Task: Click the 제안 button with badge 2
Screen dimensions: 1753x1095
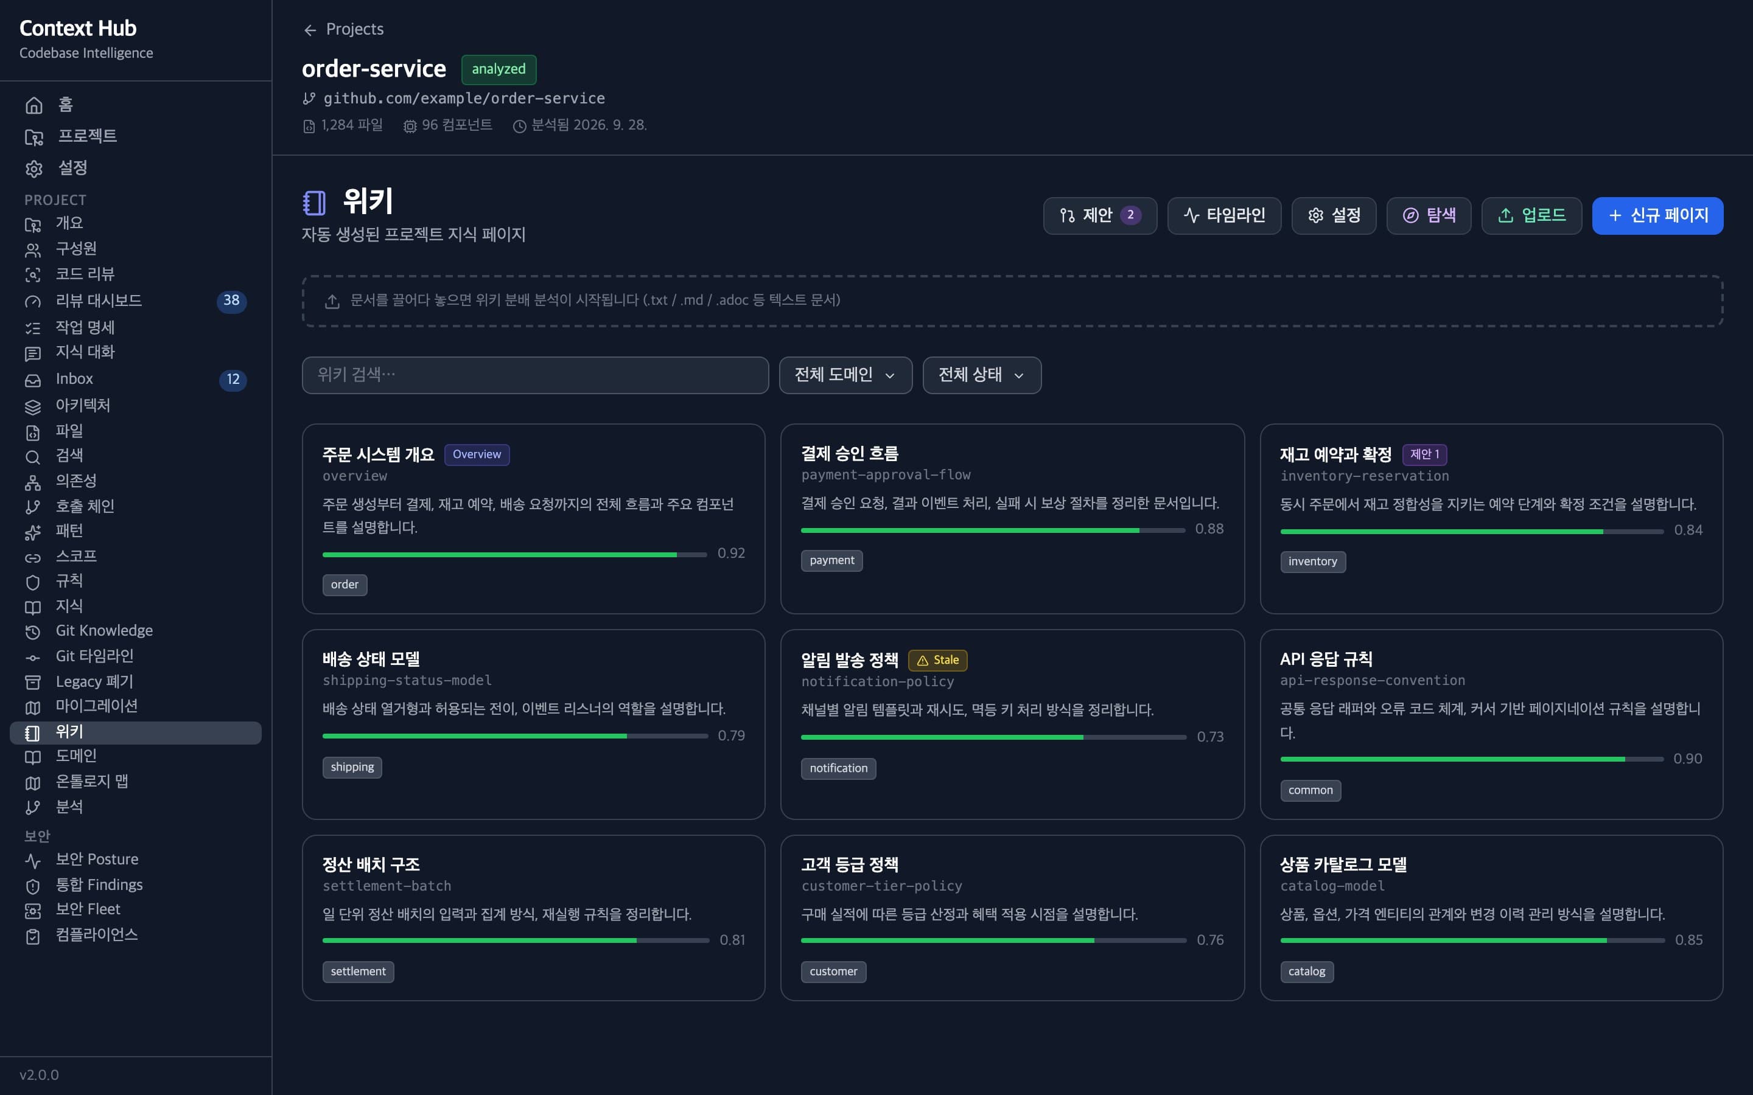Action: pyautogui.click(x=1100, y=215)
